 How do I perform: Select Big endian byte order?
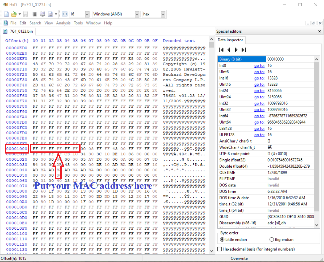tap(272, 239)
